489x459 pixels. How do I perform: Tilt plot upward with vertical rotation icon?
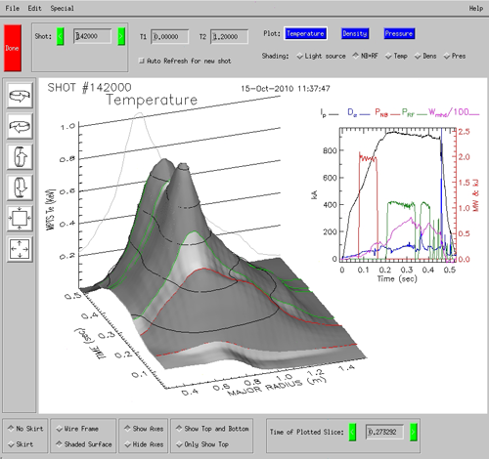20,157
